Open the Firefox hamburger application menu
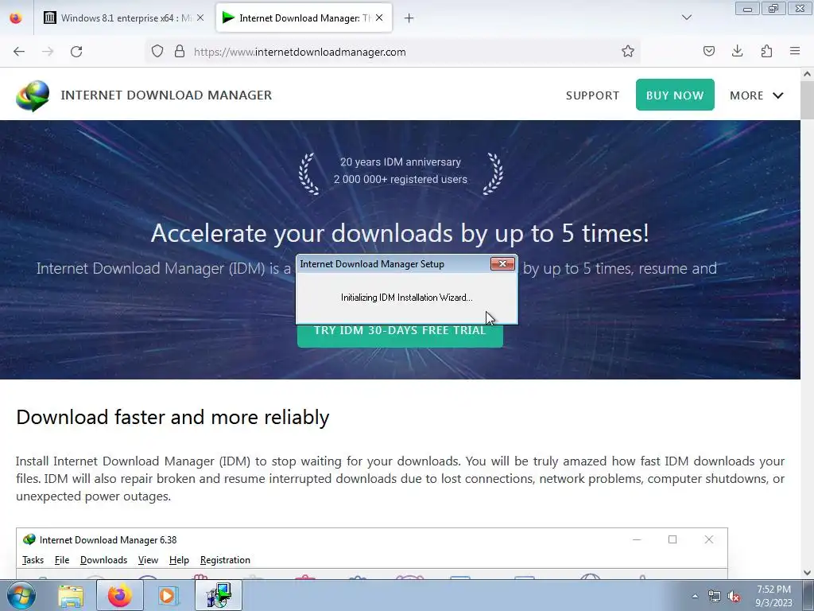Image resolution: width=814 pixels, height=611 pixels. [x=795, y=51]
